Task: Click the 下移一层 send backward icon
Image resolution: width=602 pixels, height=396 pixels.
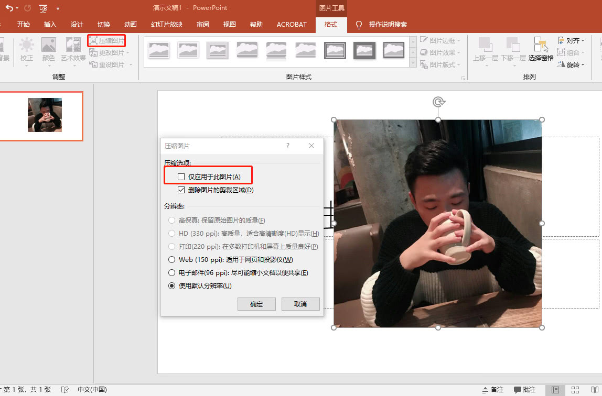Action: [513, 45]
